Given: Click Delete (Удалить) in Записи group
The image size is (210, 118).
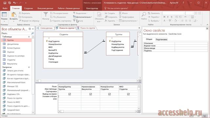Looking at the screenshot, I should (110, 21).
